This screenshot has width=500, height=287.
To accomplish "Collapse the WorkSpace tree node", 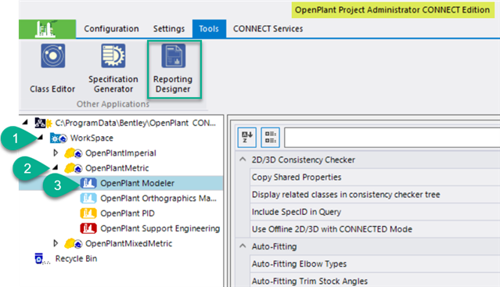I will (x=41, y=138).
